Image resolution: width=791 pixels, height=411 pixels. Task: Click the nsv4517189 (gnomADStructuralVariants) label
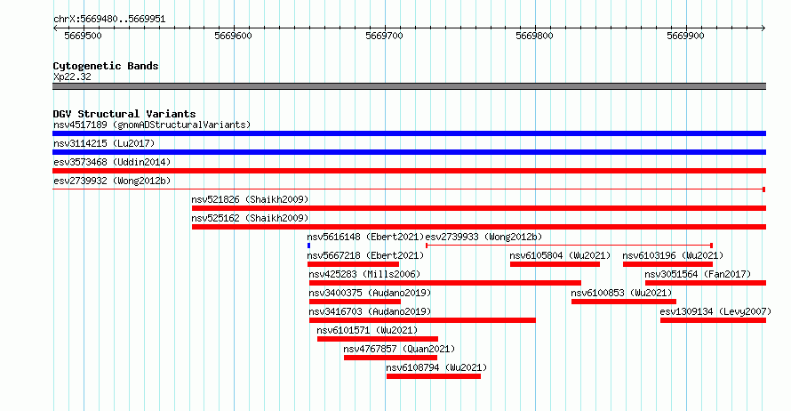click(x=152, y=125)
